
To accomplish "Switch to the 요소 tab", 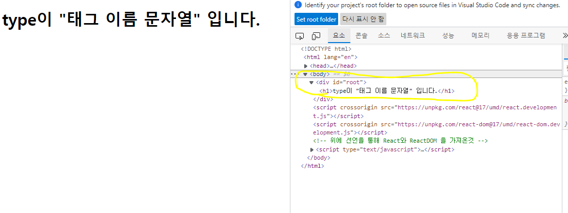I will 339,35.
